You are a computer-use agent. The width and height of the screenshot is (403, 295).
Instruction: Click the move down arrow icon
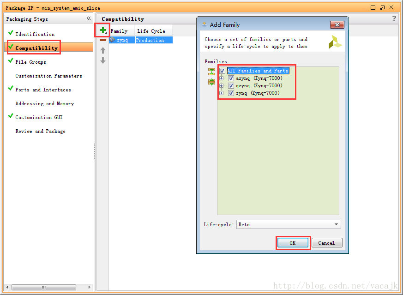click(x=103, y=60)
